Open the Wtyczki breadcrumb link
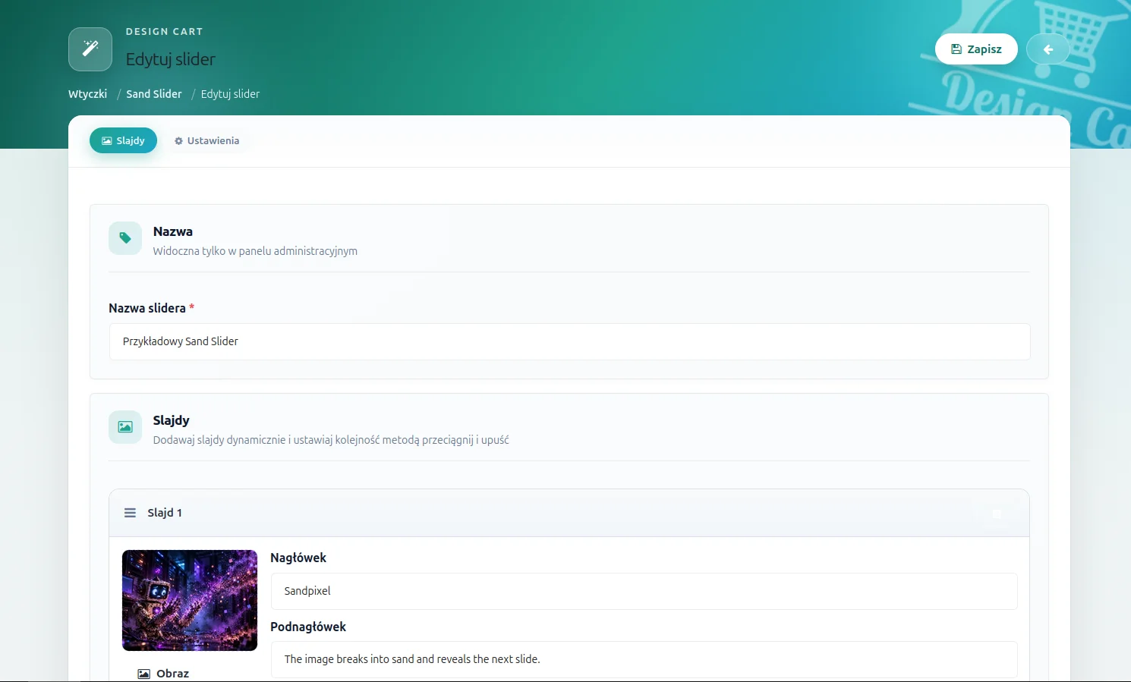 click(87, 94)
